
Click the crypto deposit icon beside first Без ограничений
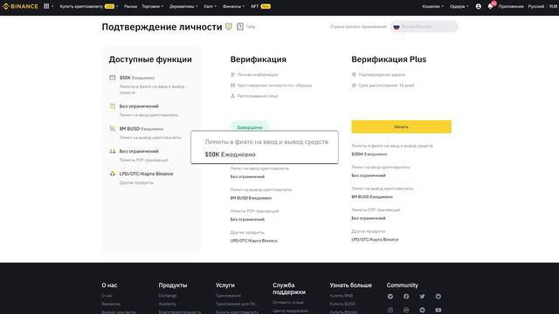point(113,106)
